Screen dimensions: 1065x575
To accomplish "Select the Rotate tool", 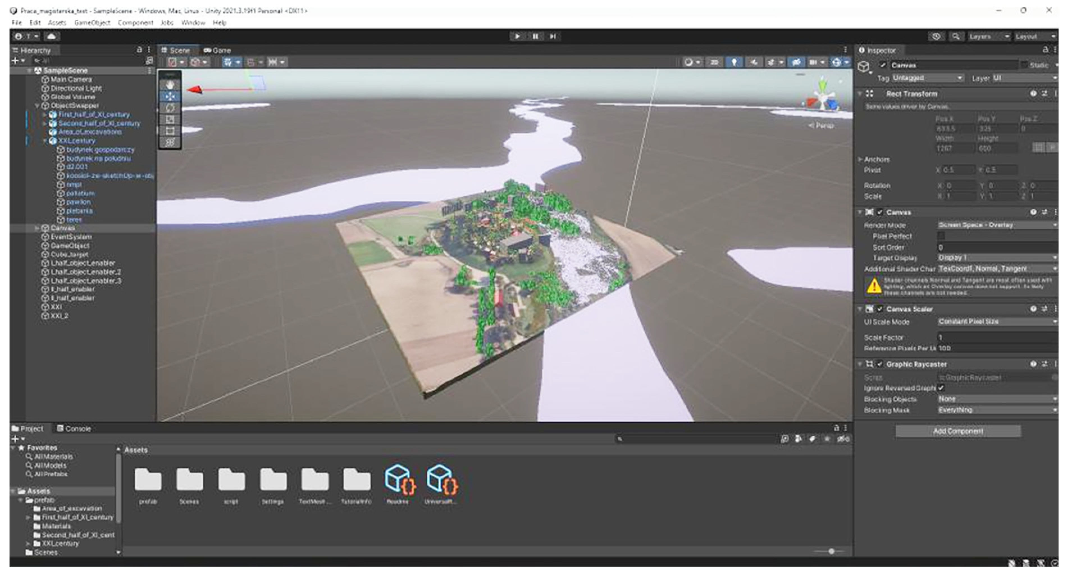I will coord(170,108).
